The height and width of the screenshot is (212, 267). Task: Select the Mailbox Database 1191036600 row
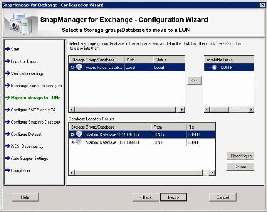tap(142, 142)
